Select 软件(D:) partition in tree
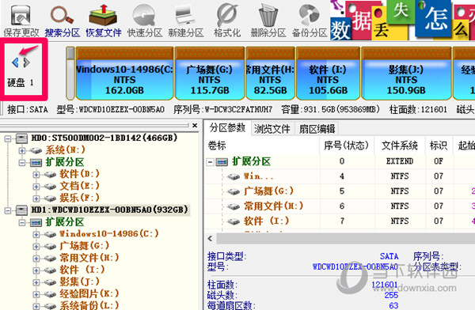Image resolution: width=475 pixels, height=310 pixels. tap(79, 174)
